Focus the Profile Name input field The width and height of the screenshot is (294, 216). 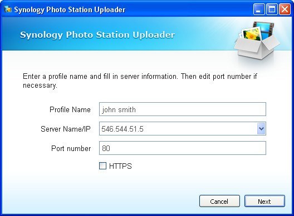point(183,109)
